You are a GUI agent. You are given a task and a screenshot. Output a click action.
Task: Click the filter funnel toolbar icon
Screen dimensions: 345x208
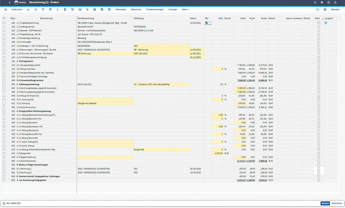pyautogui.click(x=43, y=10)
